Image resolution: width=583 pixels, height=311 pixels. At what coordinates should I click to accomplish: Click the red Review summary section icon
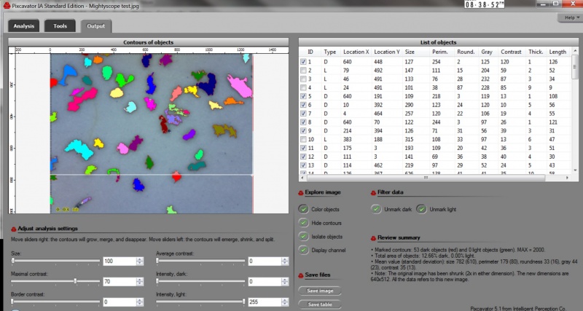[x=374, y=237]
